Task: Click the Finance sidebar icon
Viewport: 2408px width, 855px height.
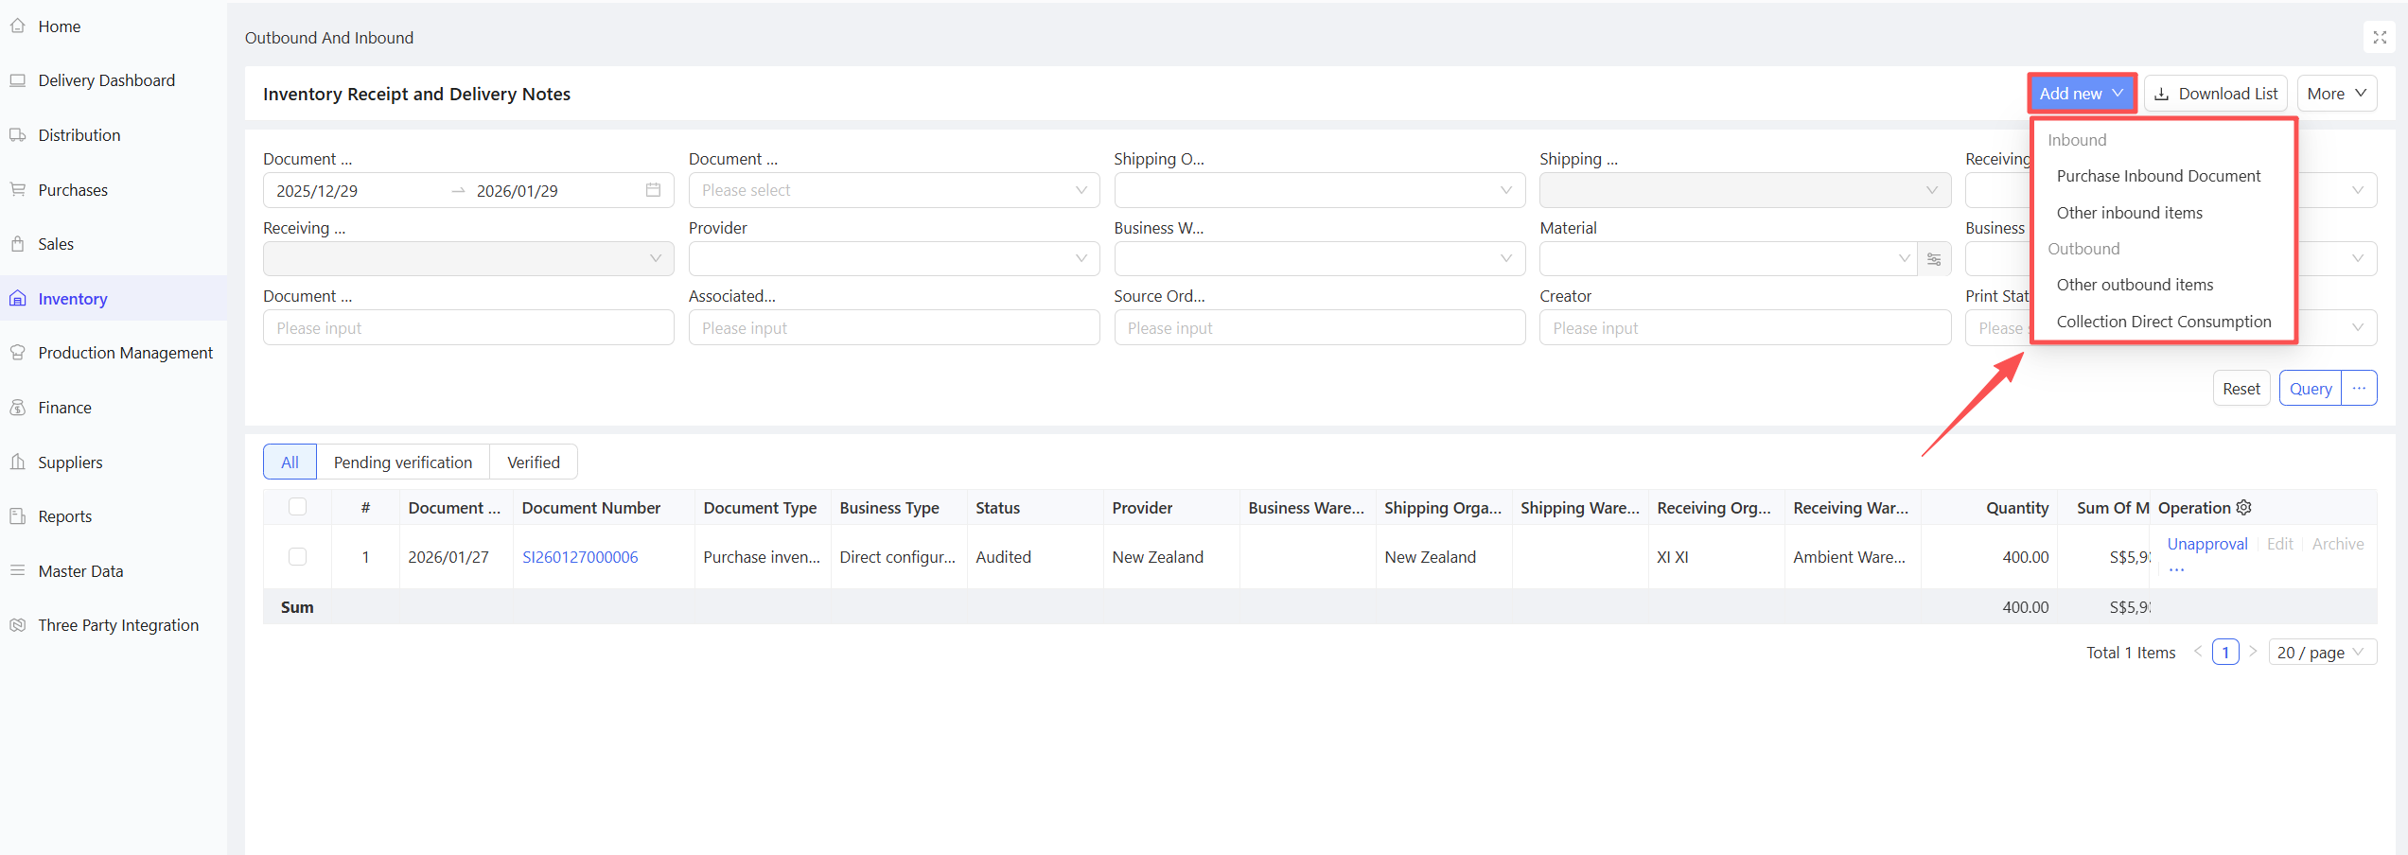Action: 18,408
